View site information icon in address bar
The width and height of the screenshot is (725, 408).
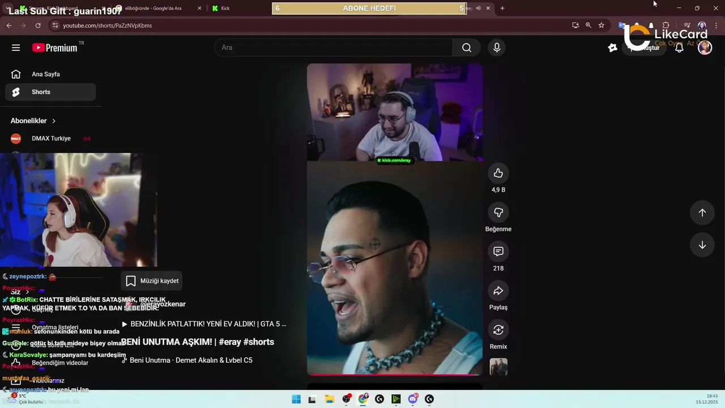tap(55, 25)
